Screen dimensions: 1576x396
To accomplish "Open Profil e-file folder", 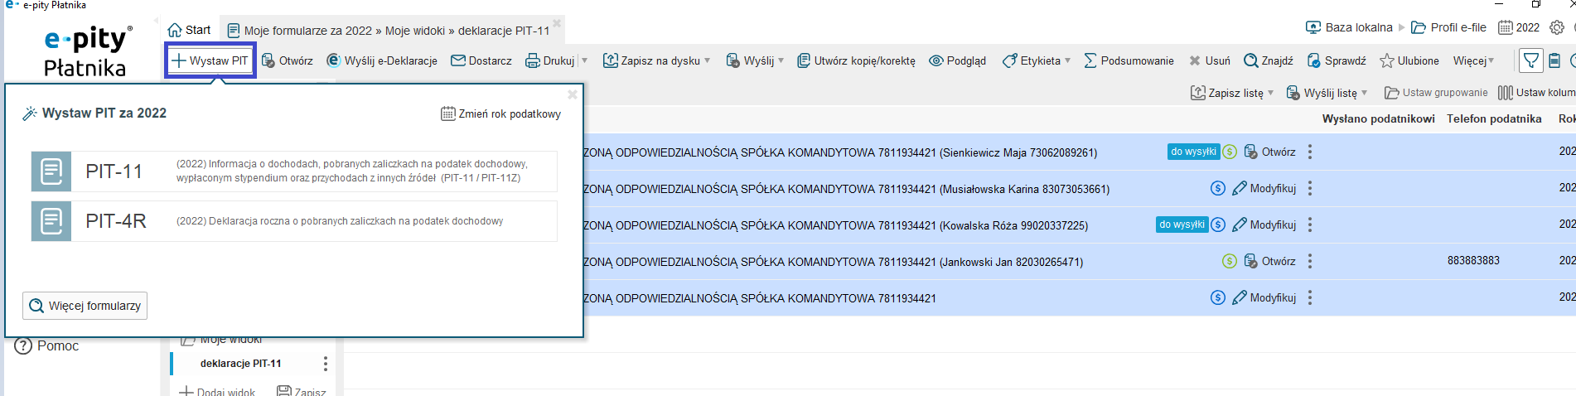I will (1448, 27).
